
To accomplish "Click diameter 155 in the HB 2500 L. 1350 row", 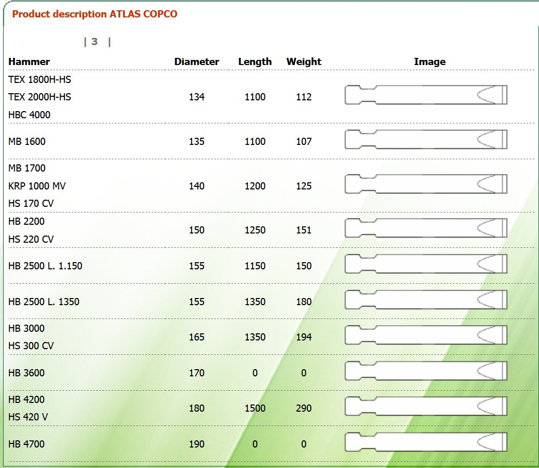I will [197, 302].
